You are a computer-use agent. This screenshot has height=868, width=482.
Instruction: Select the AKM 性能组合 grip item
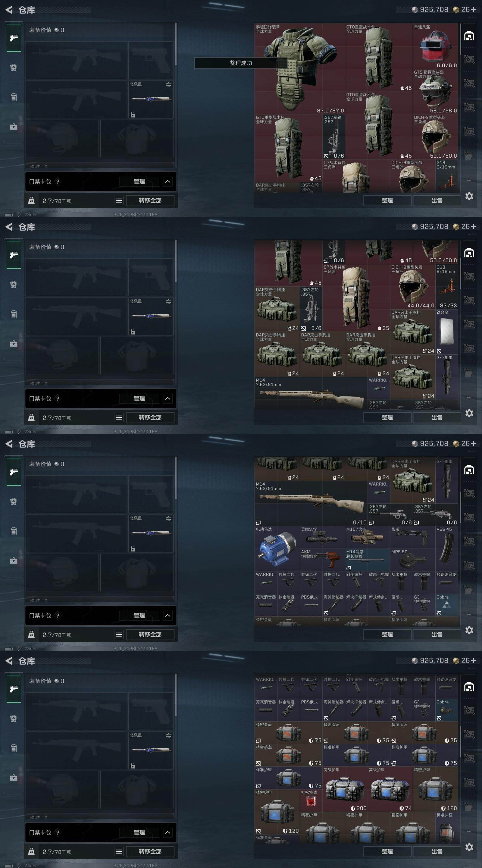tap(322, 560)
